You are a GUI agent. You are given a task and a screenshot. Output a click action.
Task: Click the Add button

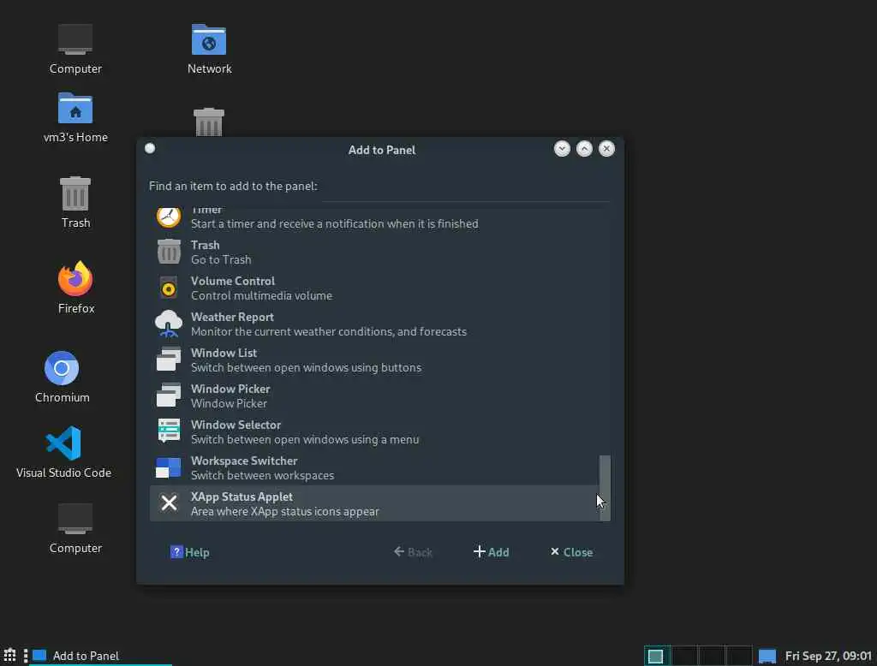click(491, 552)
